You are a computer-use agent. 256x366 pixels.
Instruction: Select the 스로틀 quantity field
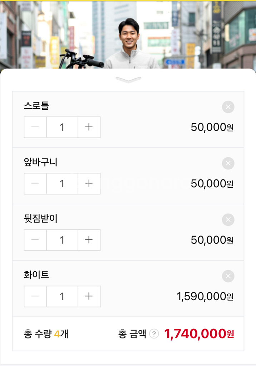pyautogui.click(x=61, y=127)
